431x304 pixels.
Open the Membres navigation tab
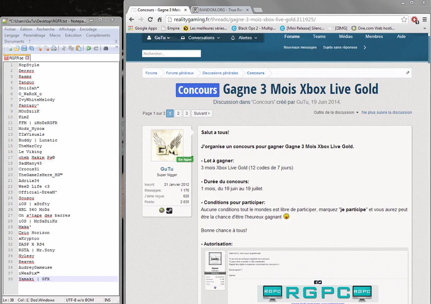(374, 36)
